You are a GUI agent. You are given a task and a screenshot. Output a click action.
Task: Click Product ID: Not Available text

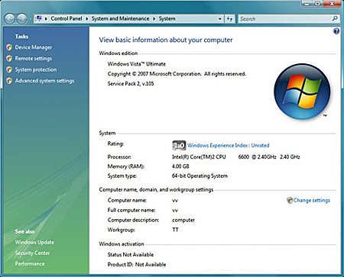pyautogui.click(x=137, y=265)
